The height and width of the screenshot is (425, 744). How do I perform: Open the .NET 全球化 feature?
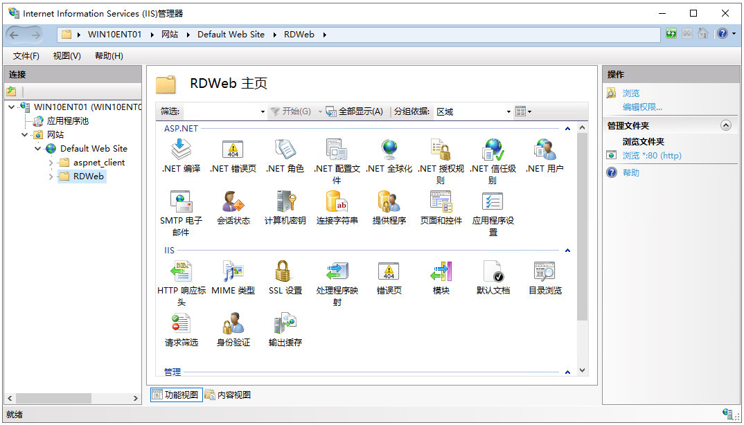tap(389, 156)
